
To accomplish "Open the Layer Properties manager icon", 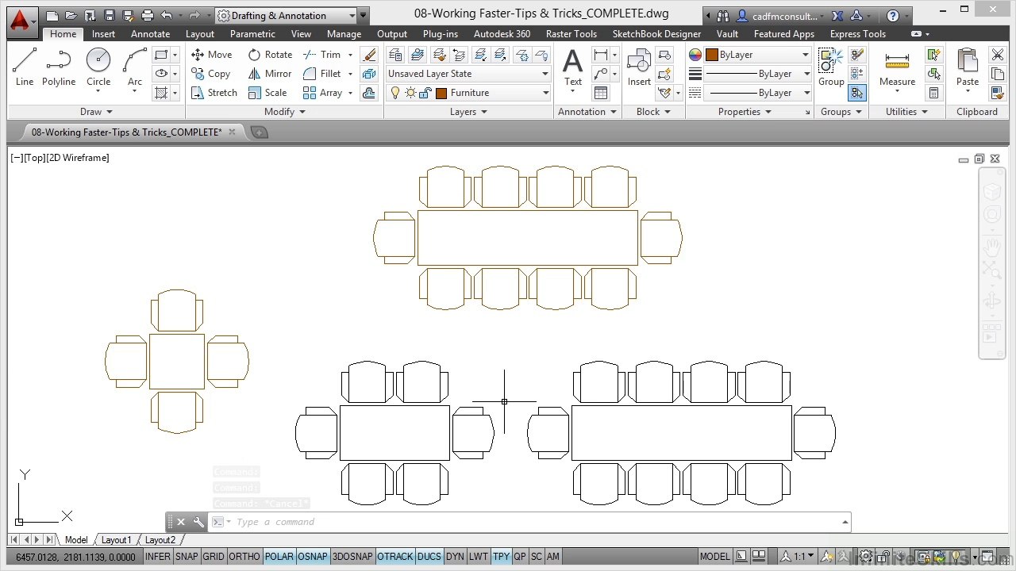I will [x=395, y=55].
